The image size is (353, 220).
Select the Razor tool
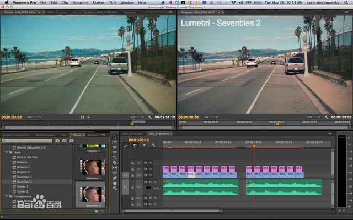pyautogui.click(x=115, y=163)
